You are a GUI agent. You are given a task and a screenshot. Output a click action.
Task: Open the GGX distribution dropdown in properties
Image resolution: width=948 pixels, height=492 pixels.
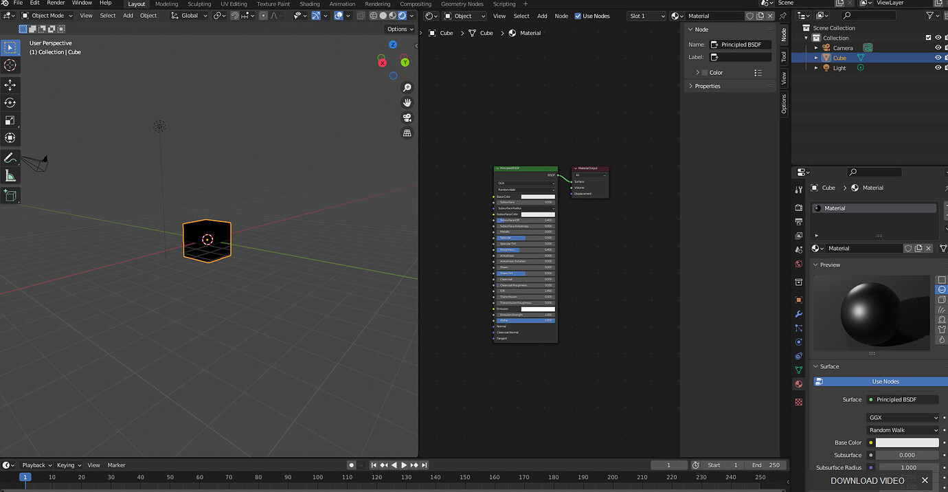(903, 418)
